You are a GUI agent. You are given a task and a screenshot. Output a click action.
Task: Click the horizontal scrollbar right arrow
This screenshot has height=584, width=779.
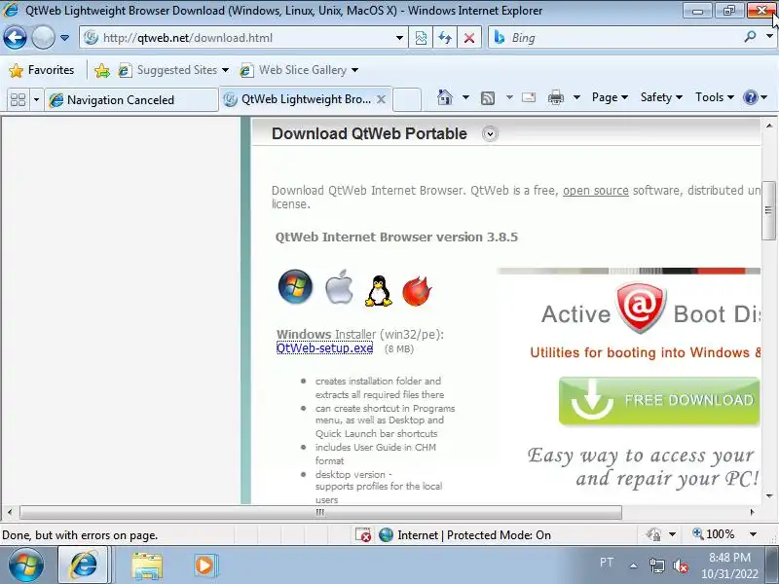coord(752,512)
